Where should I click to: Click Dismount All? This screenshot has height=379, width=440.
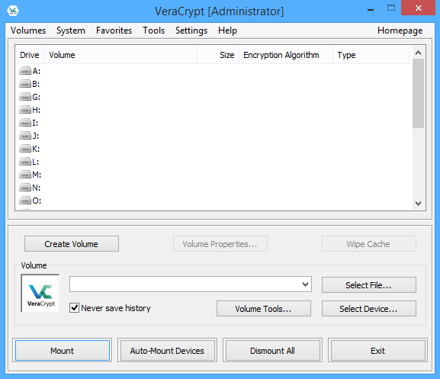click(272, 350)
